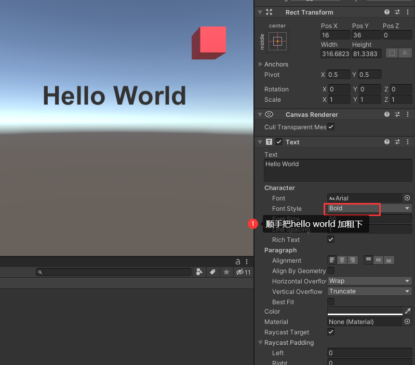Set horizontal alignment to right
Viewport: 415px width, 365px height.
point(352,260)
